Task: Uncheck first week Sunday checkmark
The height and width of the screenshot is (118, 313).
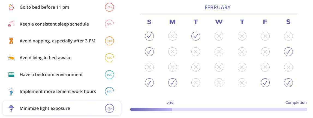Action: tap(149, 36)
